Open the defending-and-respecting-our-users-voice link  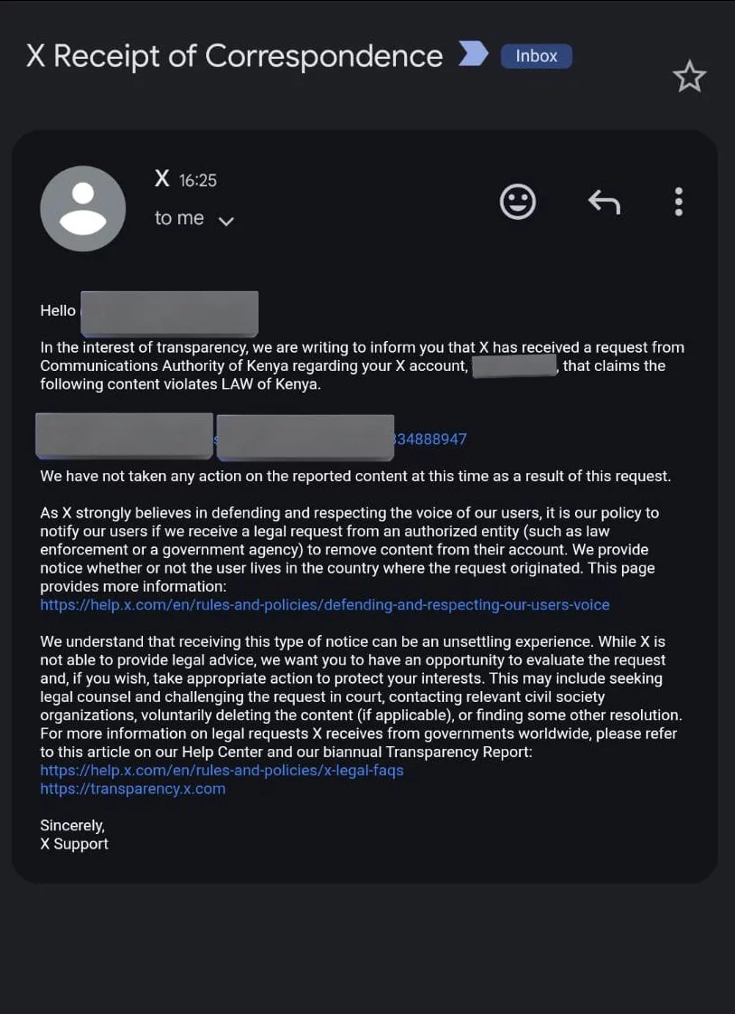click(325, 604)
